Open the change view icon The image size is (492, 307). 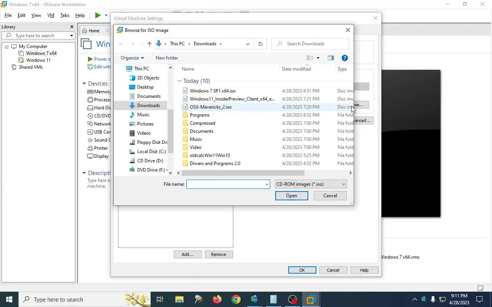pyautogui.click(x=310, y=58)
